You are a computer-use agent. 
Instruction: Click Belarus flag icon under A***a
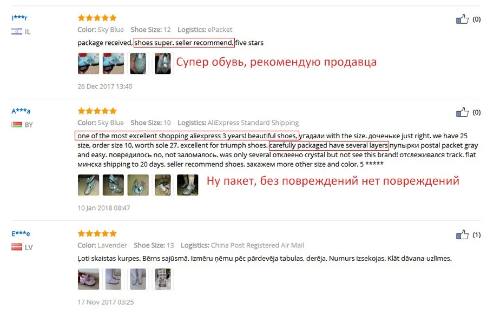pos(17,125)
